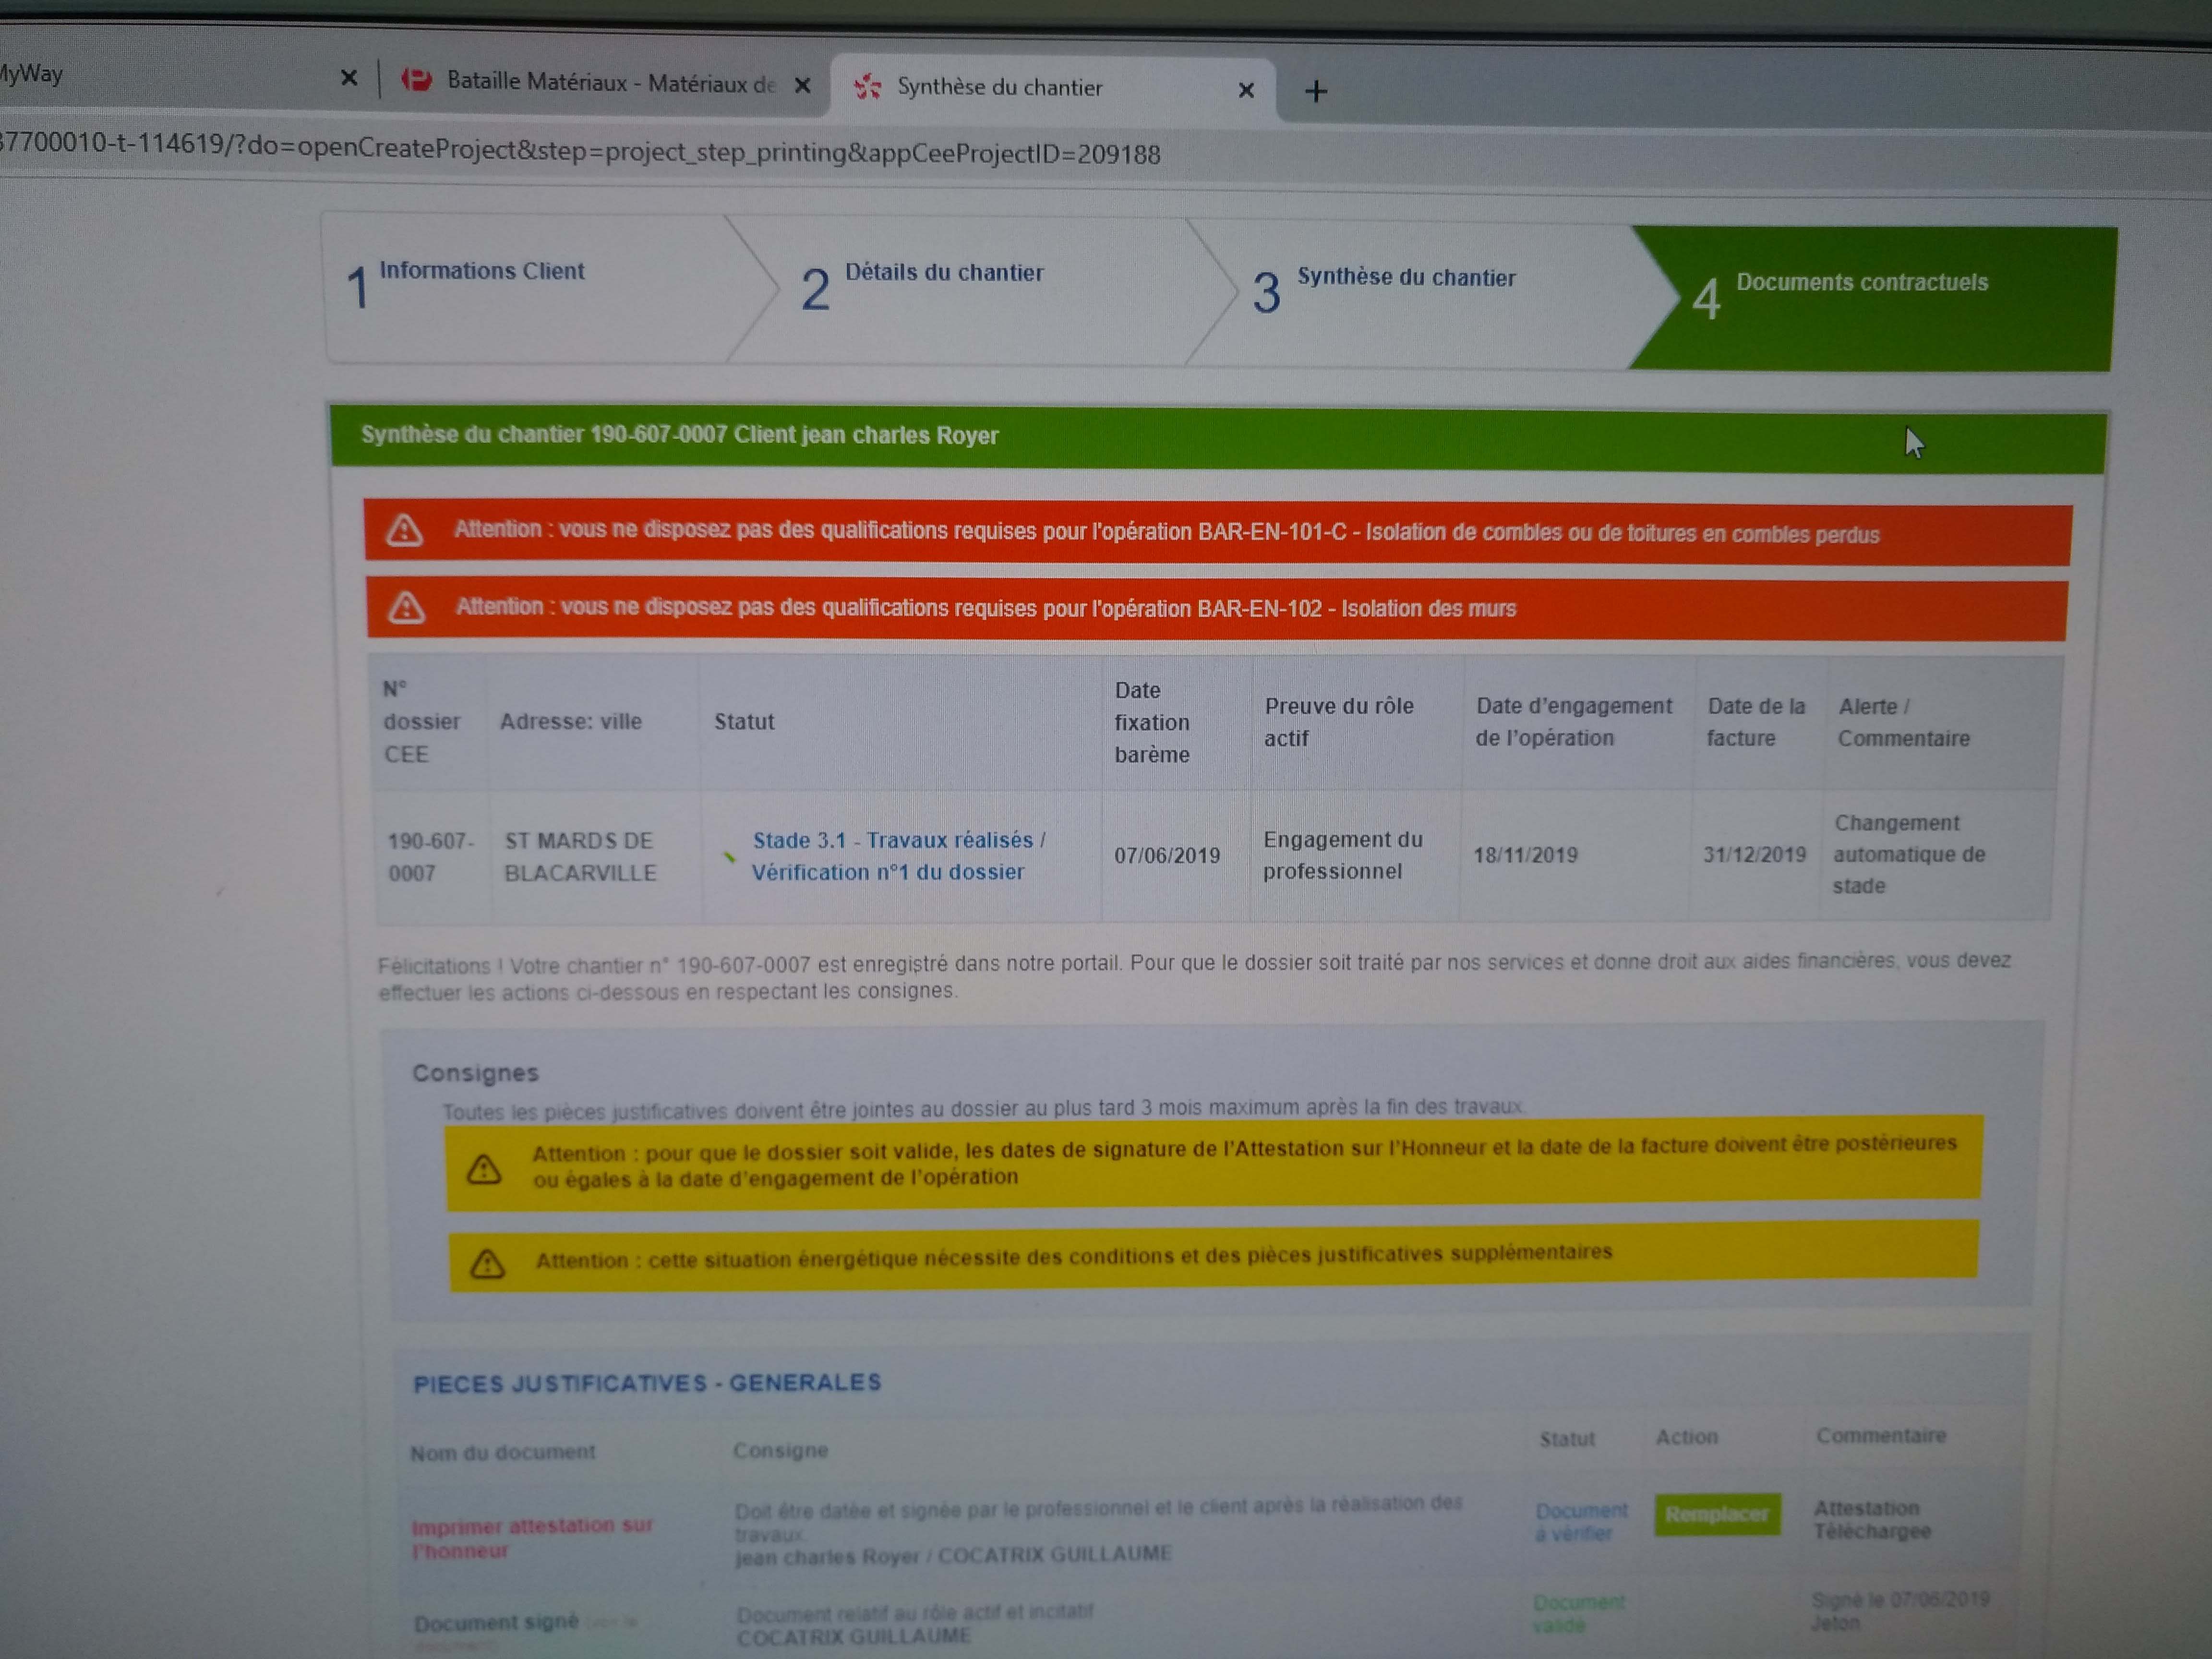Click the warning icon on situation énergétique notice

(x=487, y=1264)
